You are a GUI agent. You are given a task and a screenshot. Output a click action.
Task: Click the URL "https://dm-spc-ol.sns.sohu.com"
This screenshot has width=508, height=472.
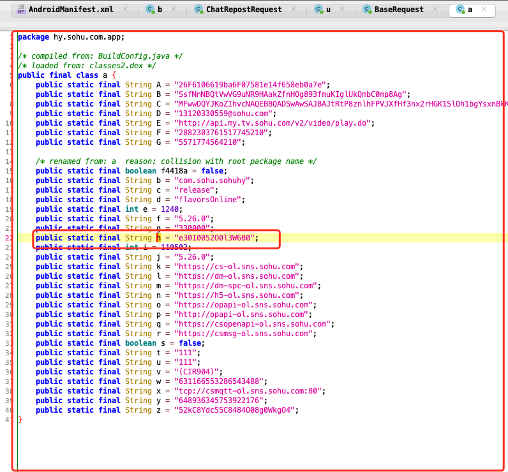(246, 286)
